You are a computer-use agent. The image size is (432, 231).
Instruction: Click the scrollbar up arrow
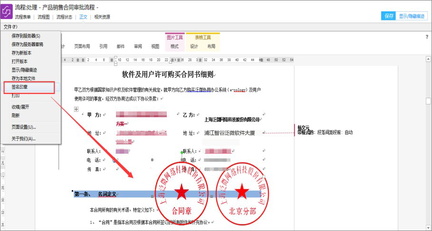pyautogui.click(x=428, y=58)
